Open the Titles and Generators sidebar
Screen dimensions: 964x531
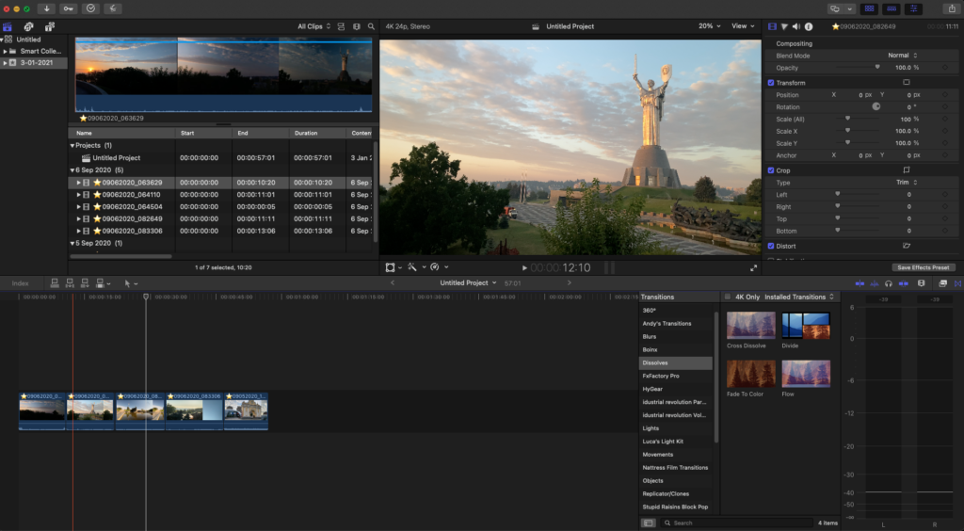pos(49,27)
